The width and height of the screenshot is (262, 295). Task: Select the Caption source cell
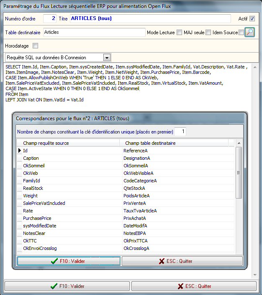(x=72, y=158)
